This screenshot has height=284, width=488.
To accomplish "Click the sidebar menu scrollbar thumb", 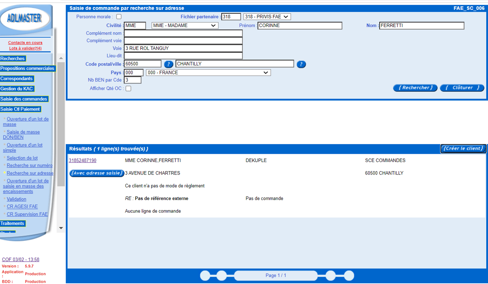I will [61, 124].
